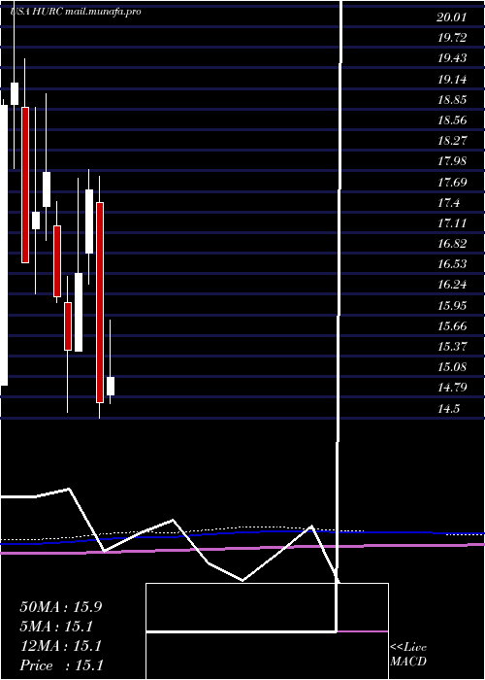Screen dimensions: 485x680
Task: Click the 16.82 price axis label
Action: [452, 244]
